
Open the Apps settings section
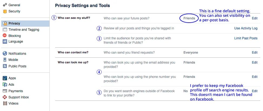pos(12,78)
